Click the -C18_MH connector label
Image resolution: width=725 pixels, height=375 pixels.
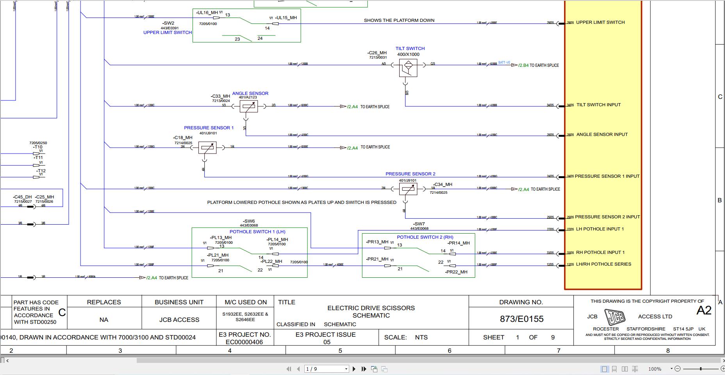(183, 137)
